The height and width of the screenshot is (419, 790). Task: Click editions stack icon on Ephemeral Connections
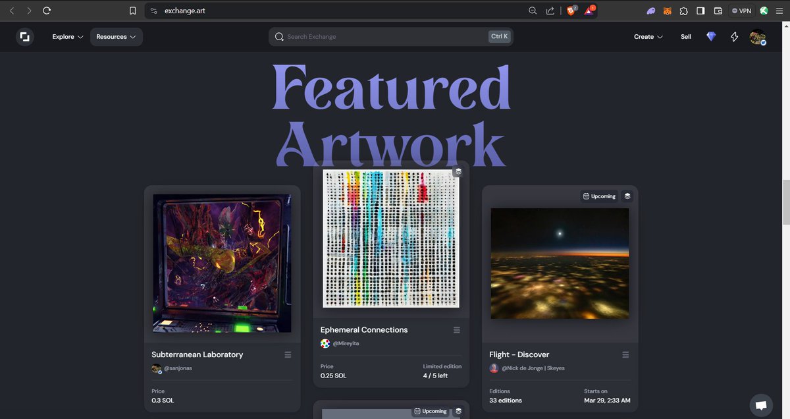tap(458, 172)
